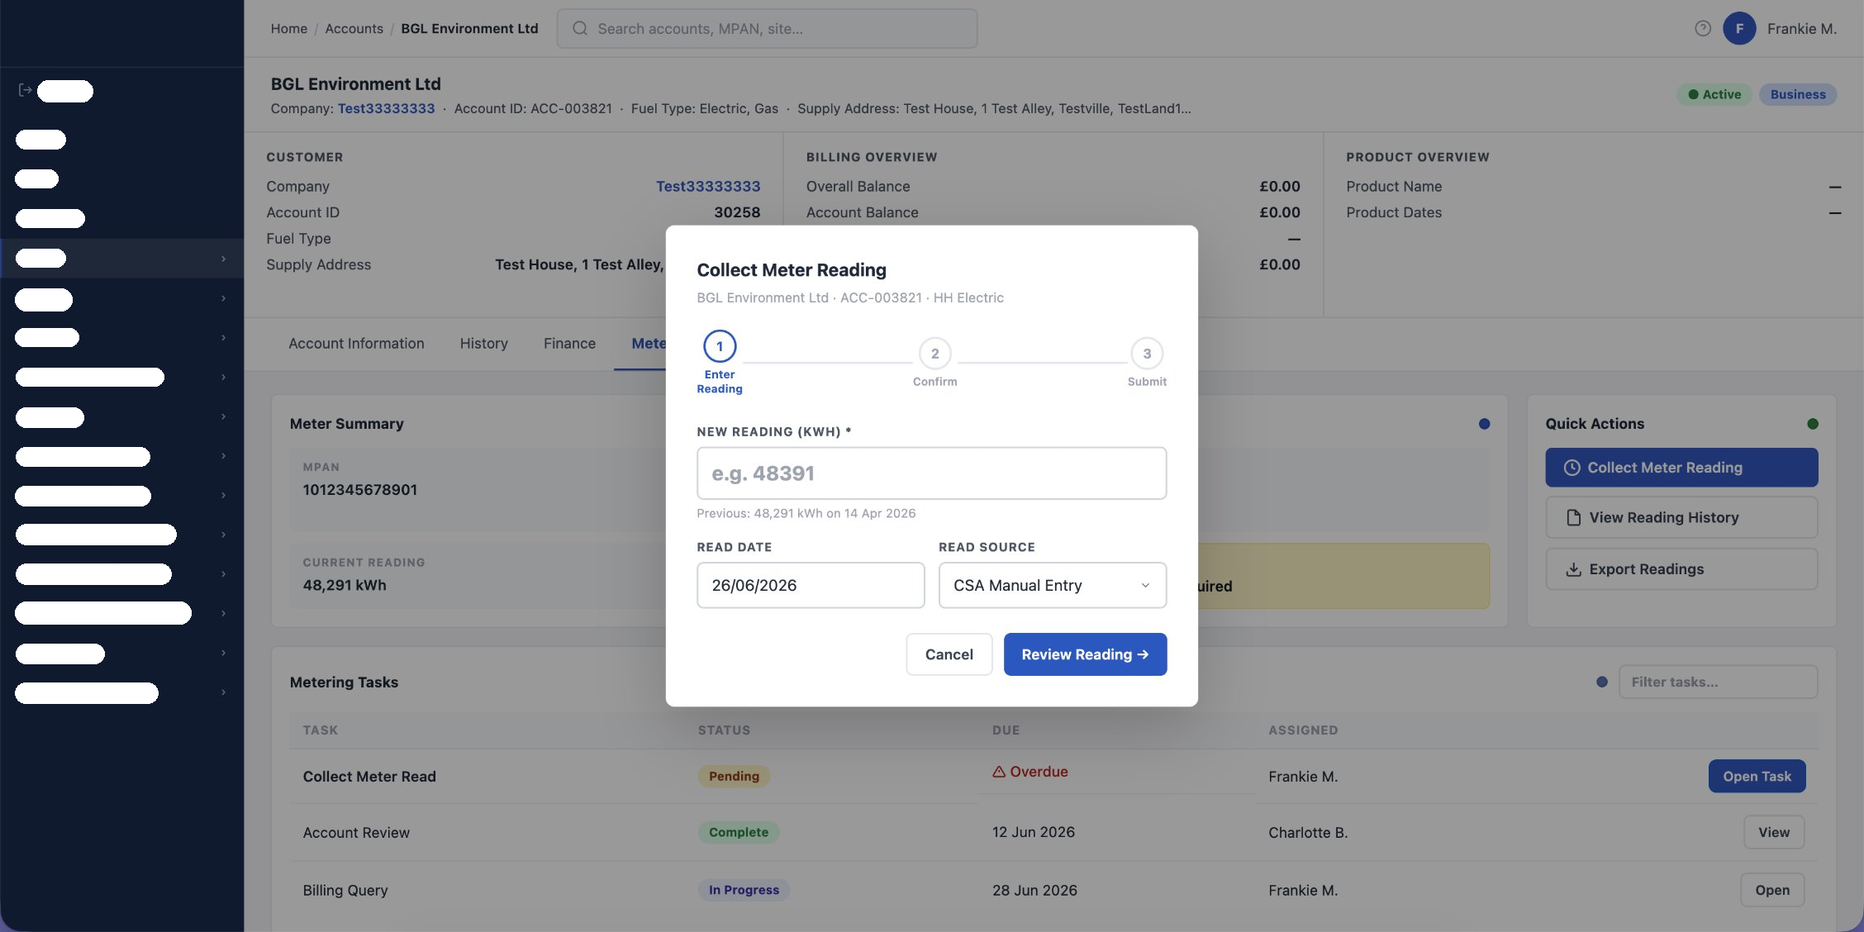Click the search accounts, MPAN, site field
This screenshot has width=1864, height=932.
point(767,28)
